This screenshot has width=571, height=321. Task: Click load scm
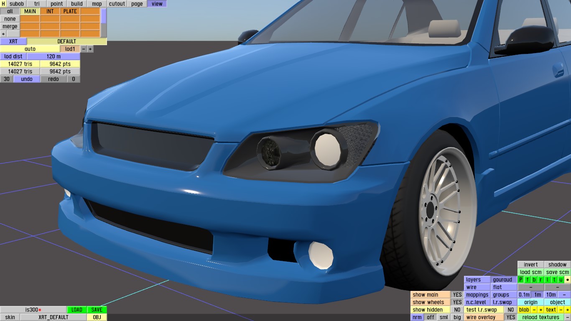[x=531, y=272]
